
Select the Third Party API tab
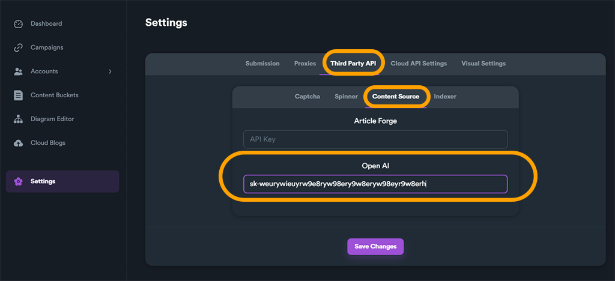point(353,64)
